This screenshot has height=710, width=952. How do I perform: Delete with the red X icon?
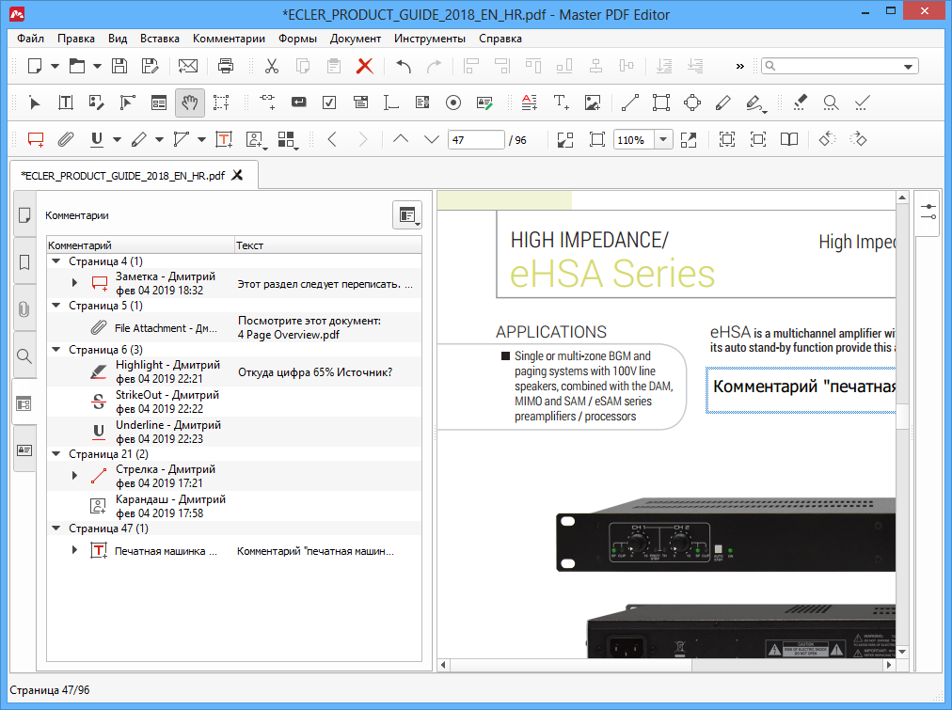(x=364, y=66)
